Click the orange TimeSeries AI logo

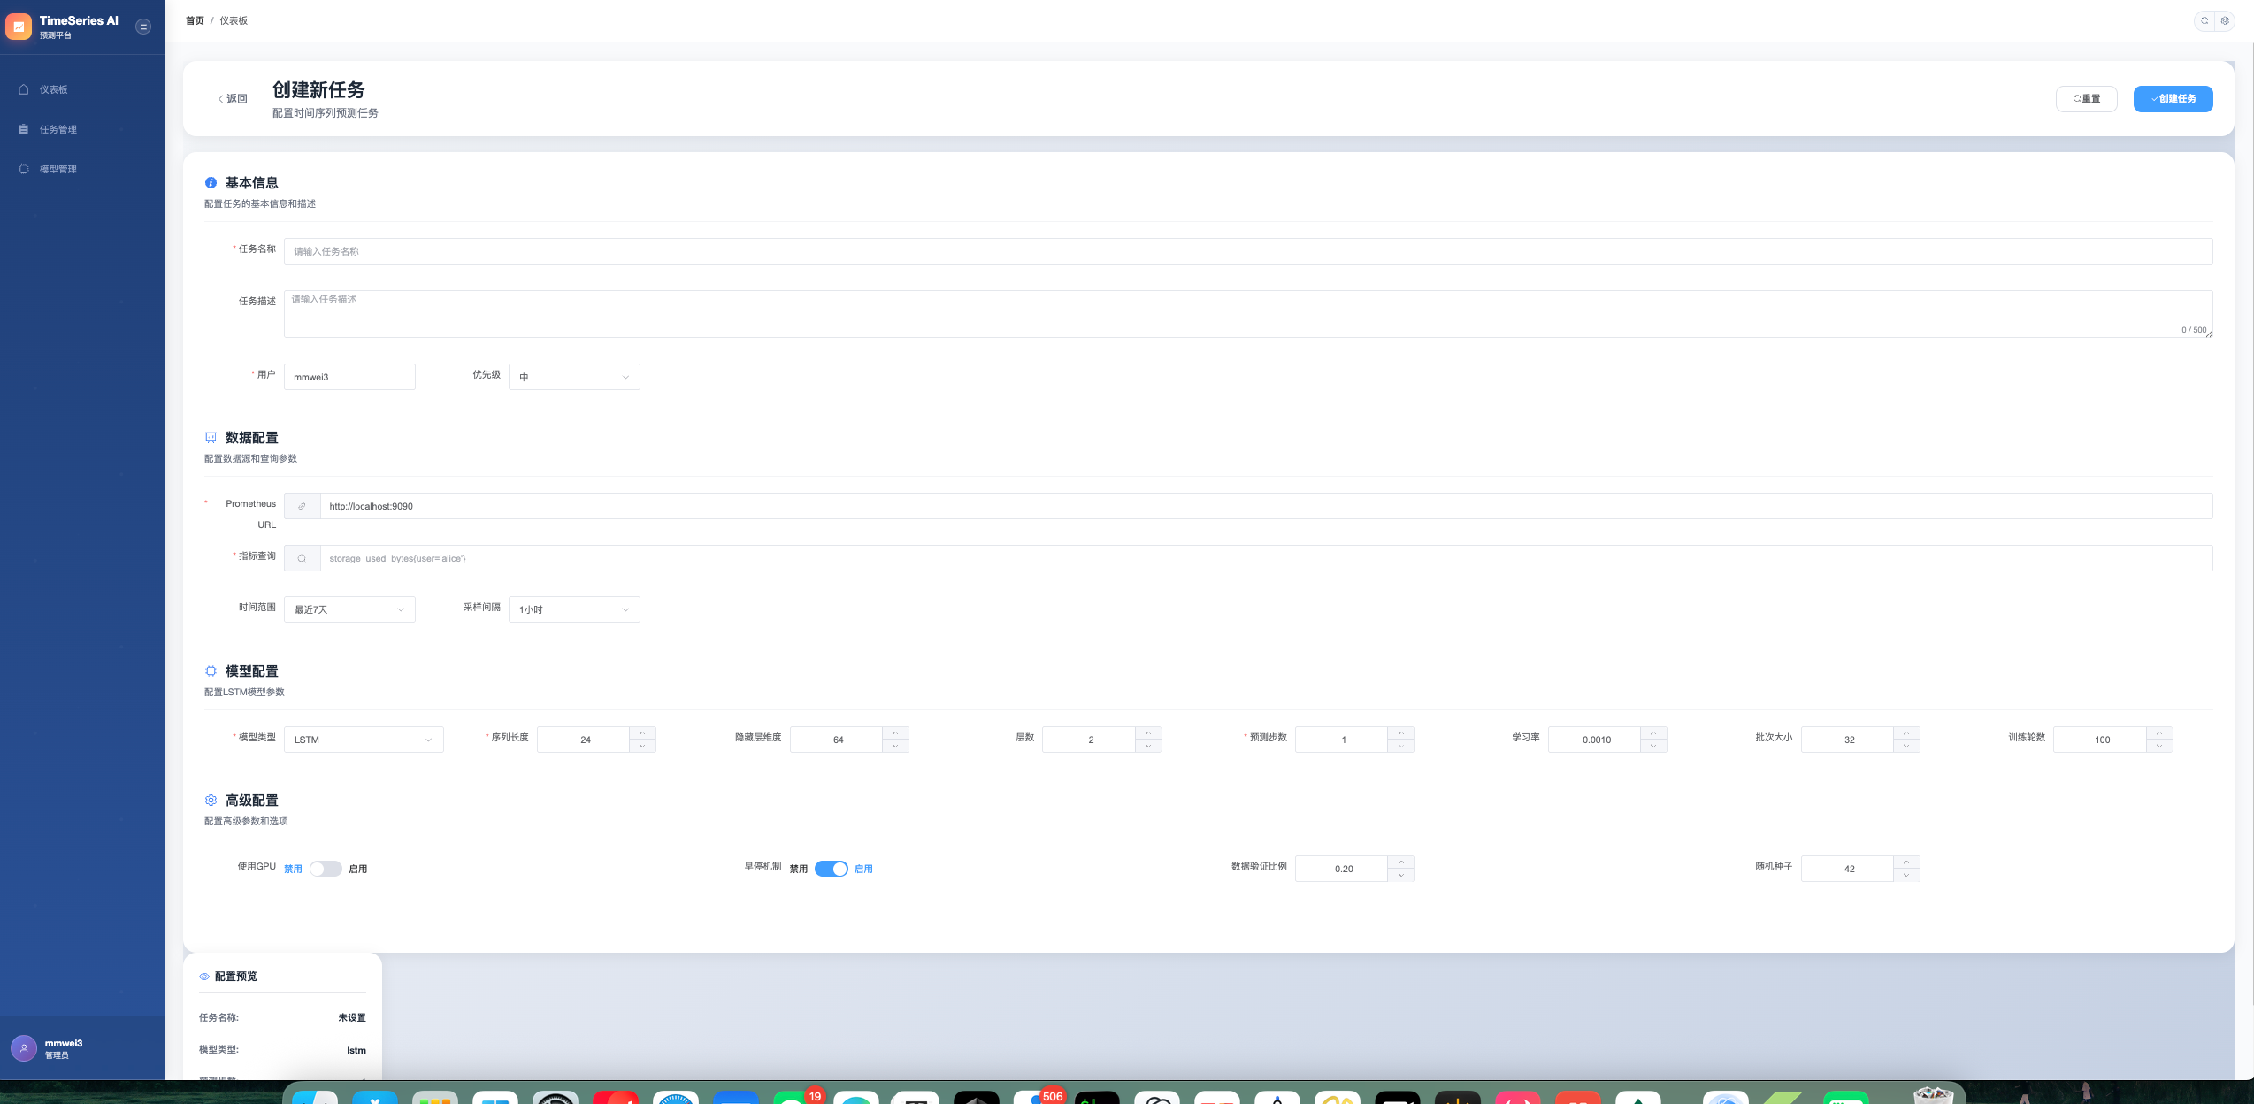tap(19, 27)
